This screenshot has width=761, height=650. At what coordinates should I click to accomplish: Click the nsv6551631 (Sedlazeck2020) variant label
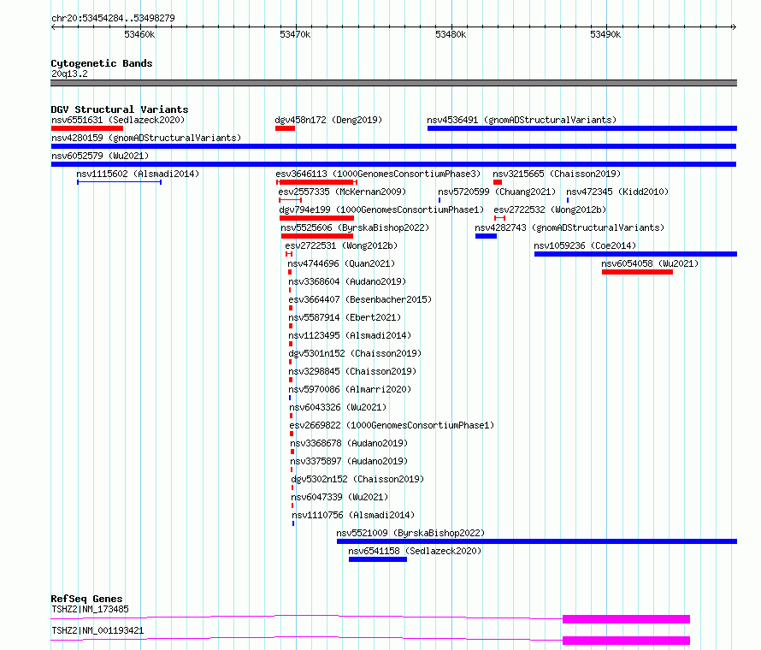click(x=118, y=120)
